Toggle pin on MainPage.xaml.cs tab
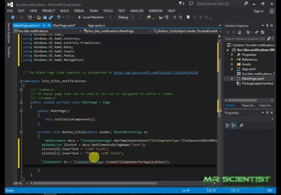The width and height of the screenshot is (281, 195). coord(44,25)
